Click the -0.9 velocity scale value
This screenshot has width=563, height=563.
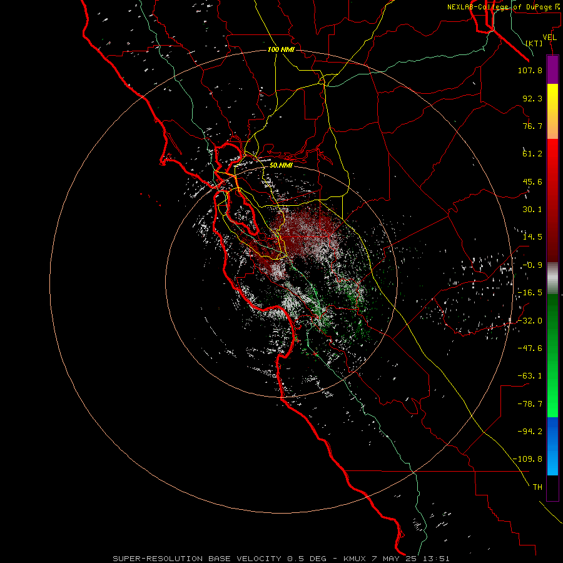(x=532, y=265)
